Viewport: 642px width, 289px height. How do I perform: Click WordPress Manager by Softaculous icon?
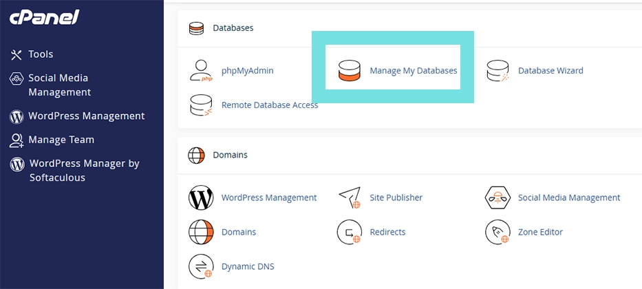17,164
